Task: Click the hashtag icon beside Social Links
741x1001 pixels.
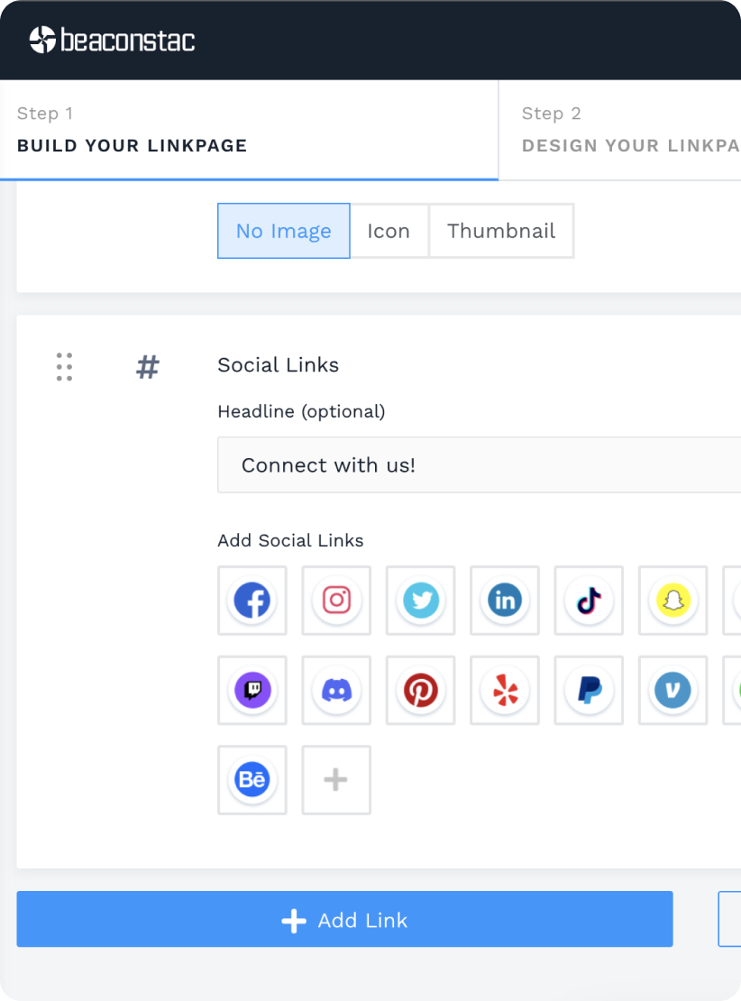Action: 148,367
